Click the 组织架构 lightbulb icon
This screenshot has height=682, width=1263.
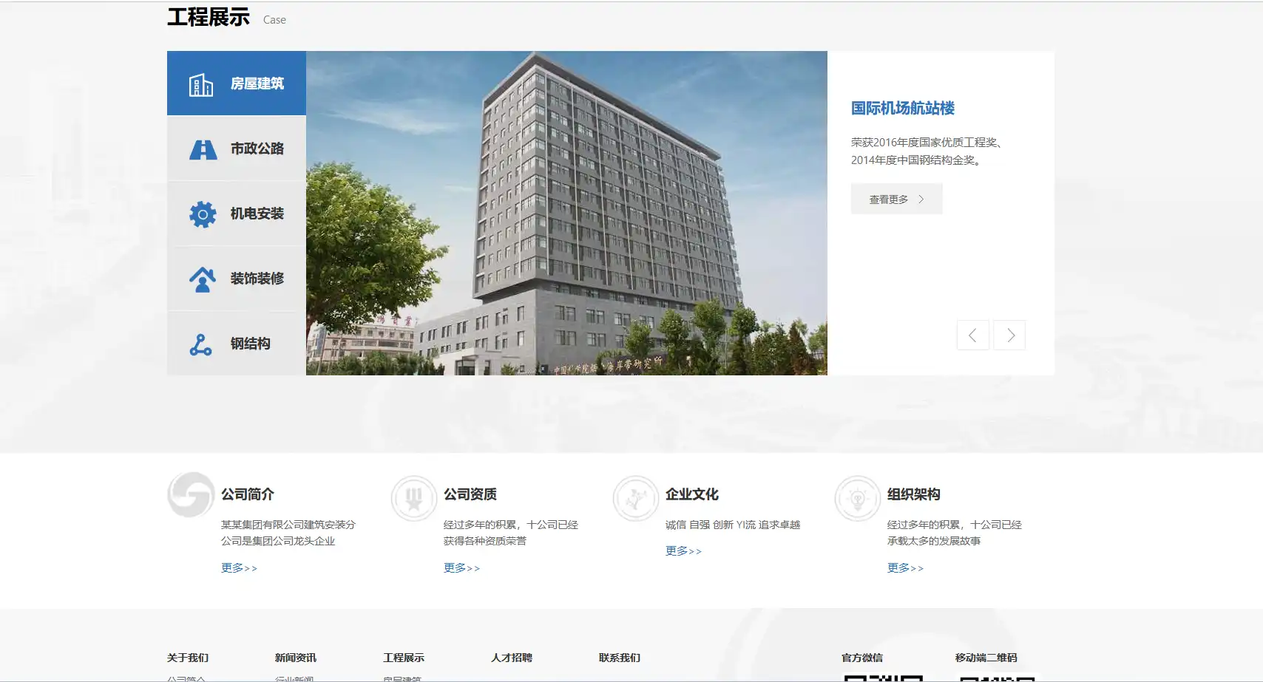point(857,498)
